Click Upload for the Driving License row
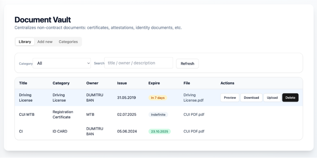 click(x=272, y=98)
